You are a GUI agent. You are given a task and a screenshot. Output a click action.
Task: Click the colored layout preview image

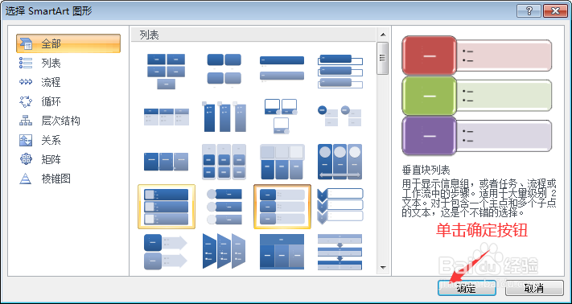click(477, 96)
